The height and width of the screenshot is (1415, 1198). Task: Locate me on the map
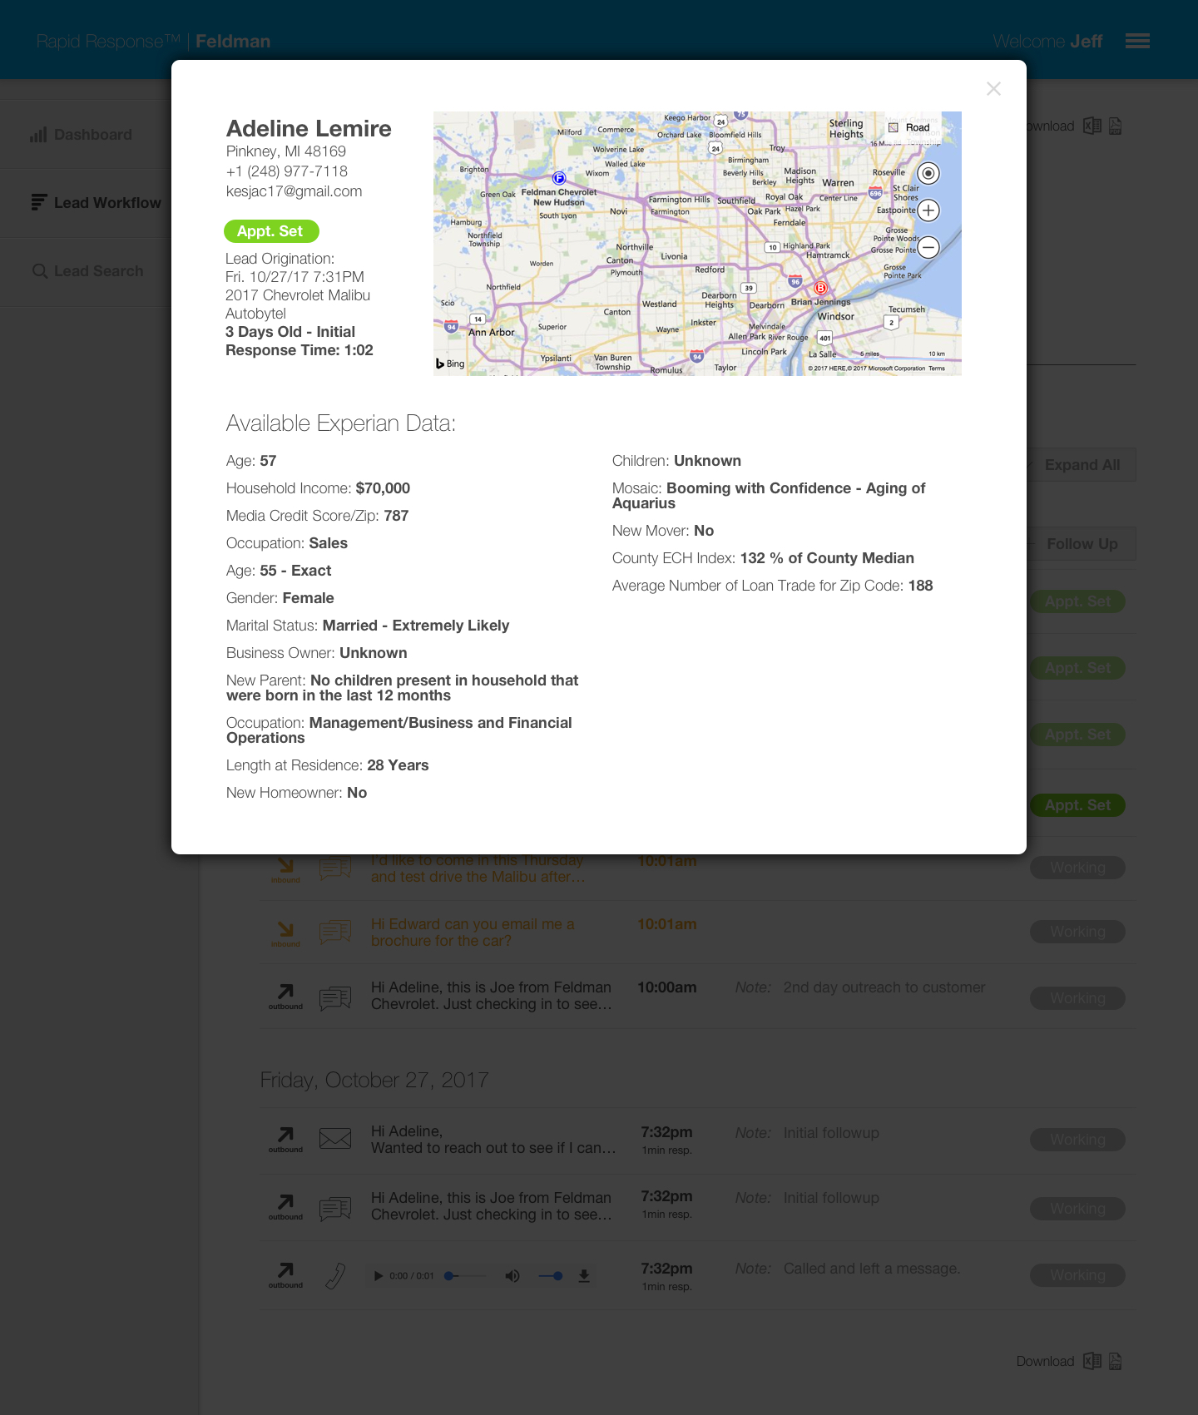pyautogui.click(x=928, y=173)
